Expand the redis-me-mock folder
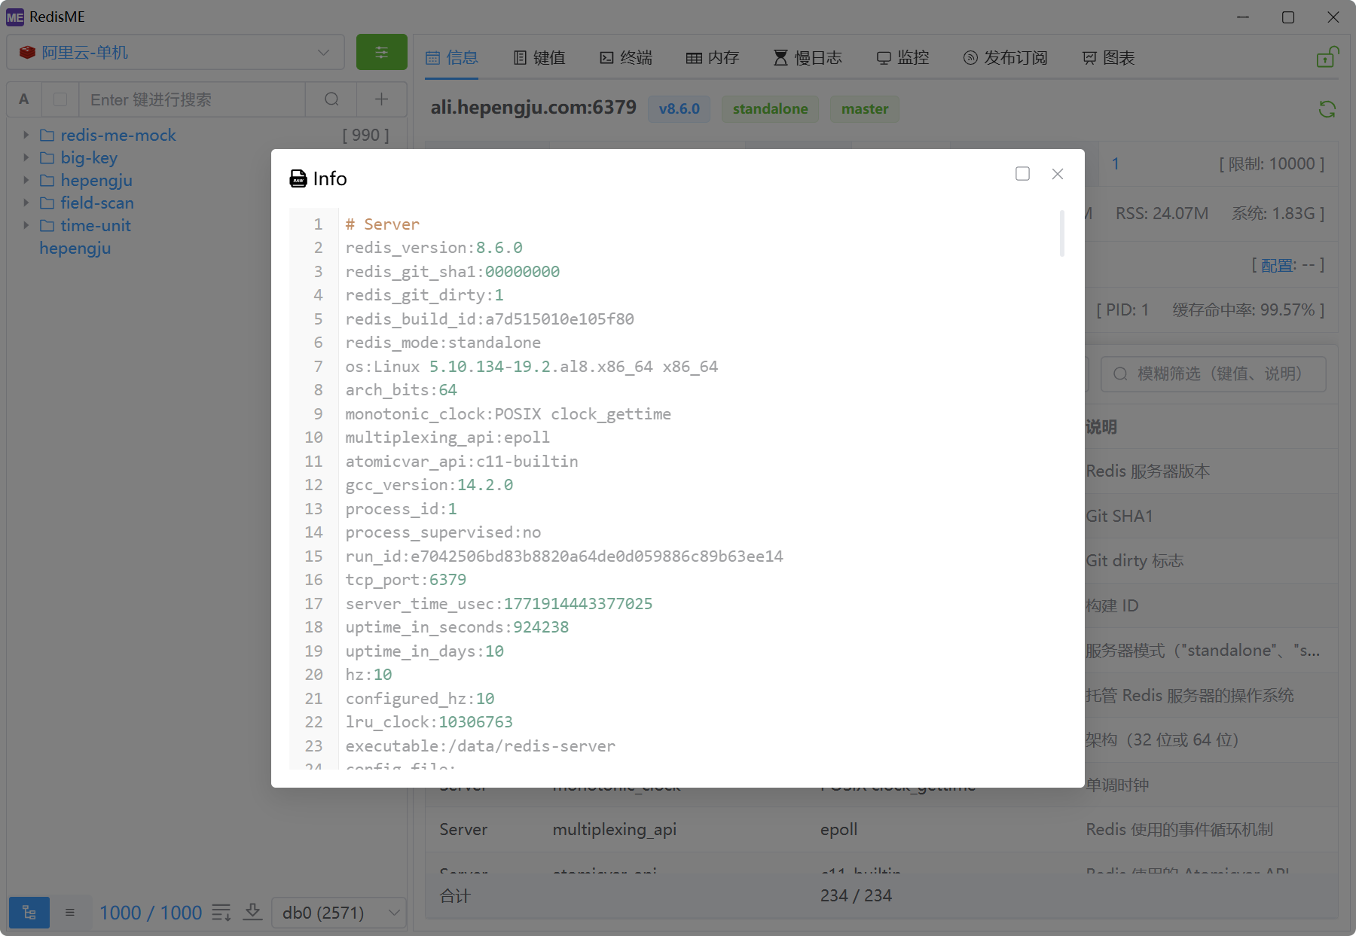 pos(26,135)
